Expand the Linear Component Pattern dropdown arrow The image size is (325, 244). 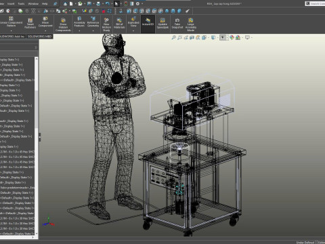(x=11, y=30)
